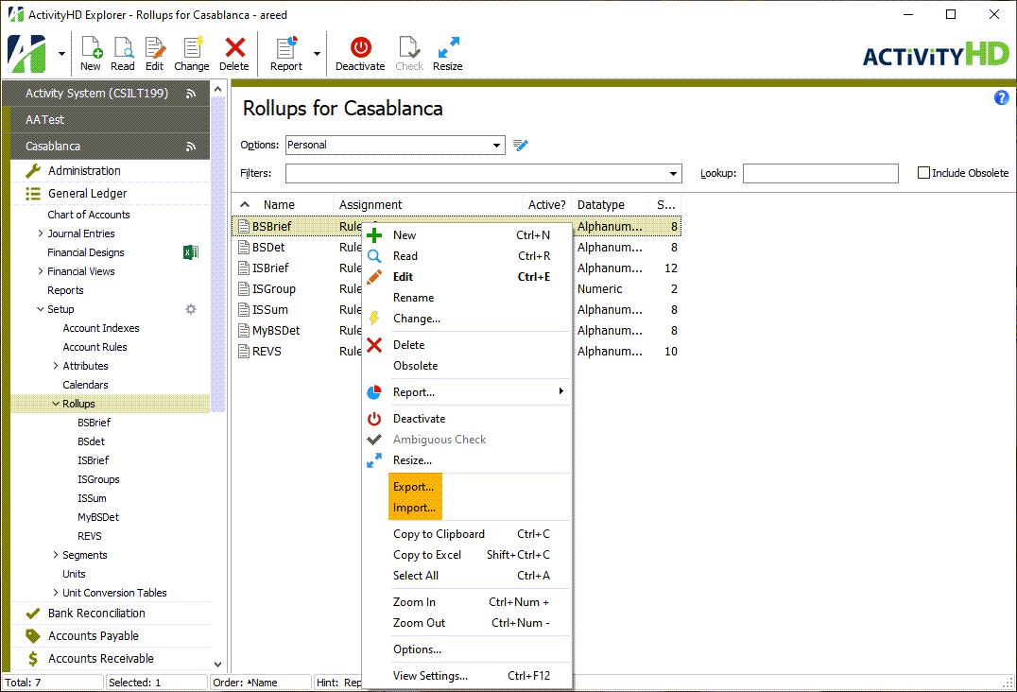This screenshot has width=1017, height=692.
Task: Collapse the Rollups tree node
Action: pyautogui.click(x=56, y=404)
